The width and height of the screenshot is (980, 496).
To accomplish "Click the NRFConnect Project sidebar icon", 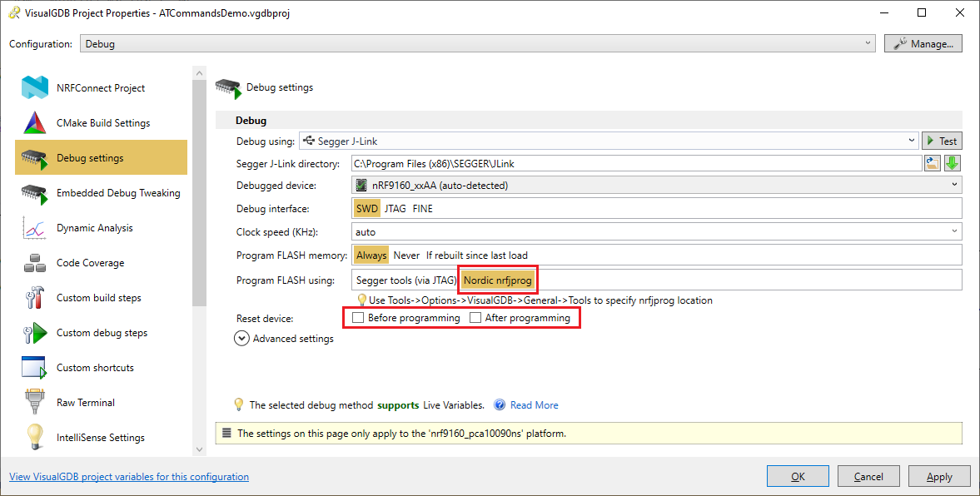I will (x=34, y=87).
